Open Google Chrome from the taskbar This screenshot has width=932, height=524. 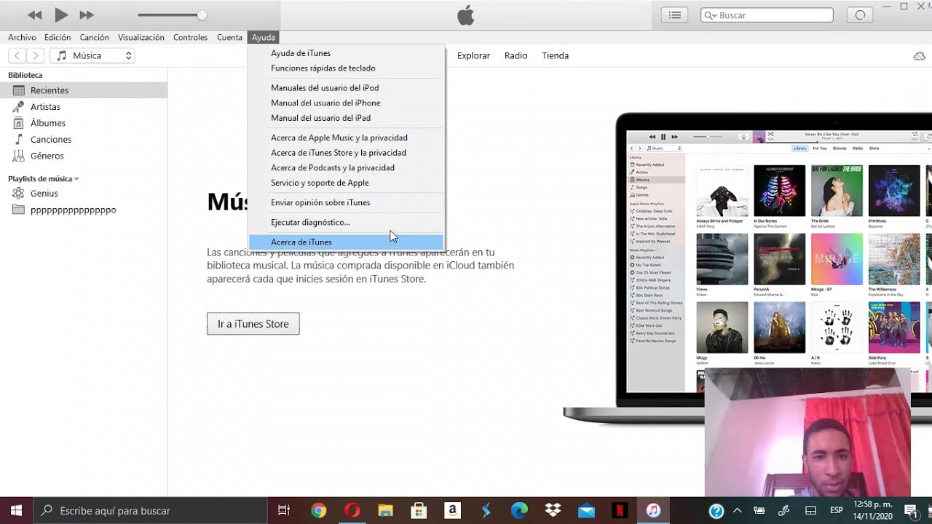[319, 510]
